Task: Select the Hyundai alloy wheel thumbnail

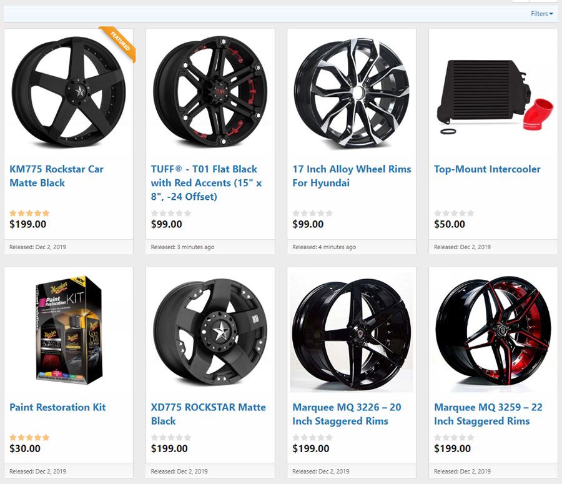Action: 351,92
